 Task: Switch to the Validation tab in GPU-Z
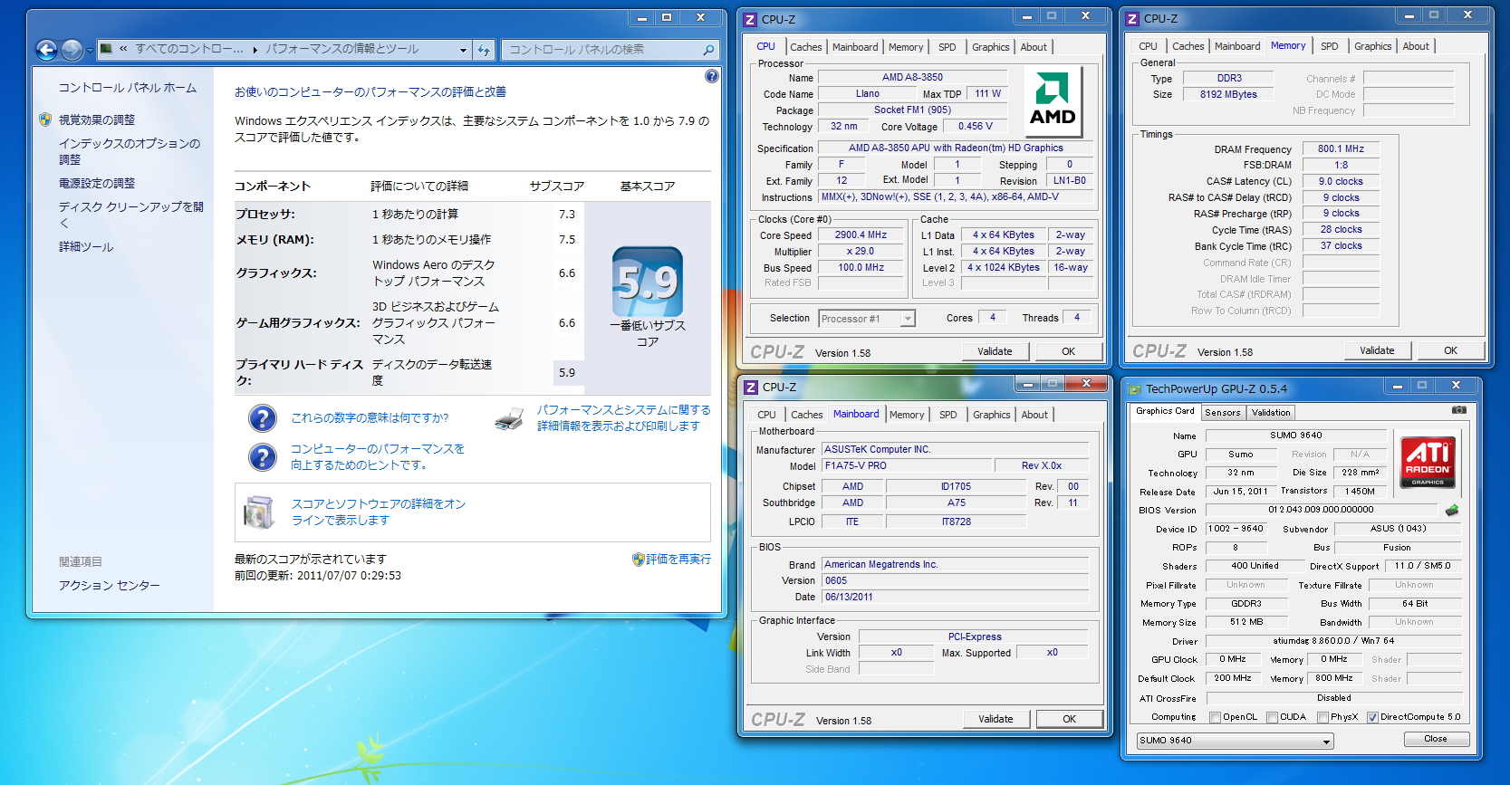pyautogui.click(x=1271, y=413)
